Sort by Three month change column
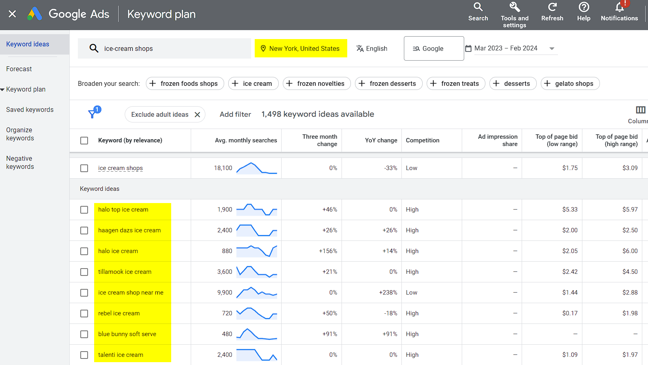Screen dimensions: 648x365 pos(320,140)
